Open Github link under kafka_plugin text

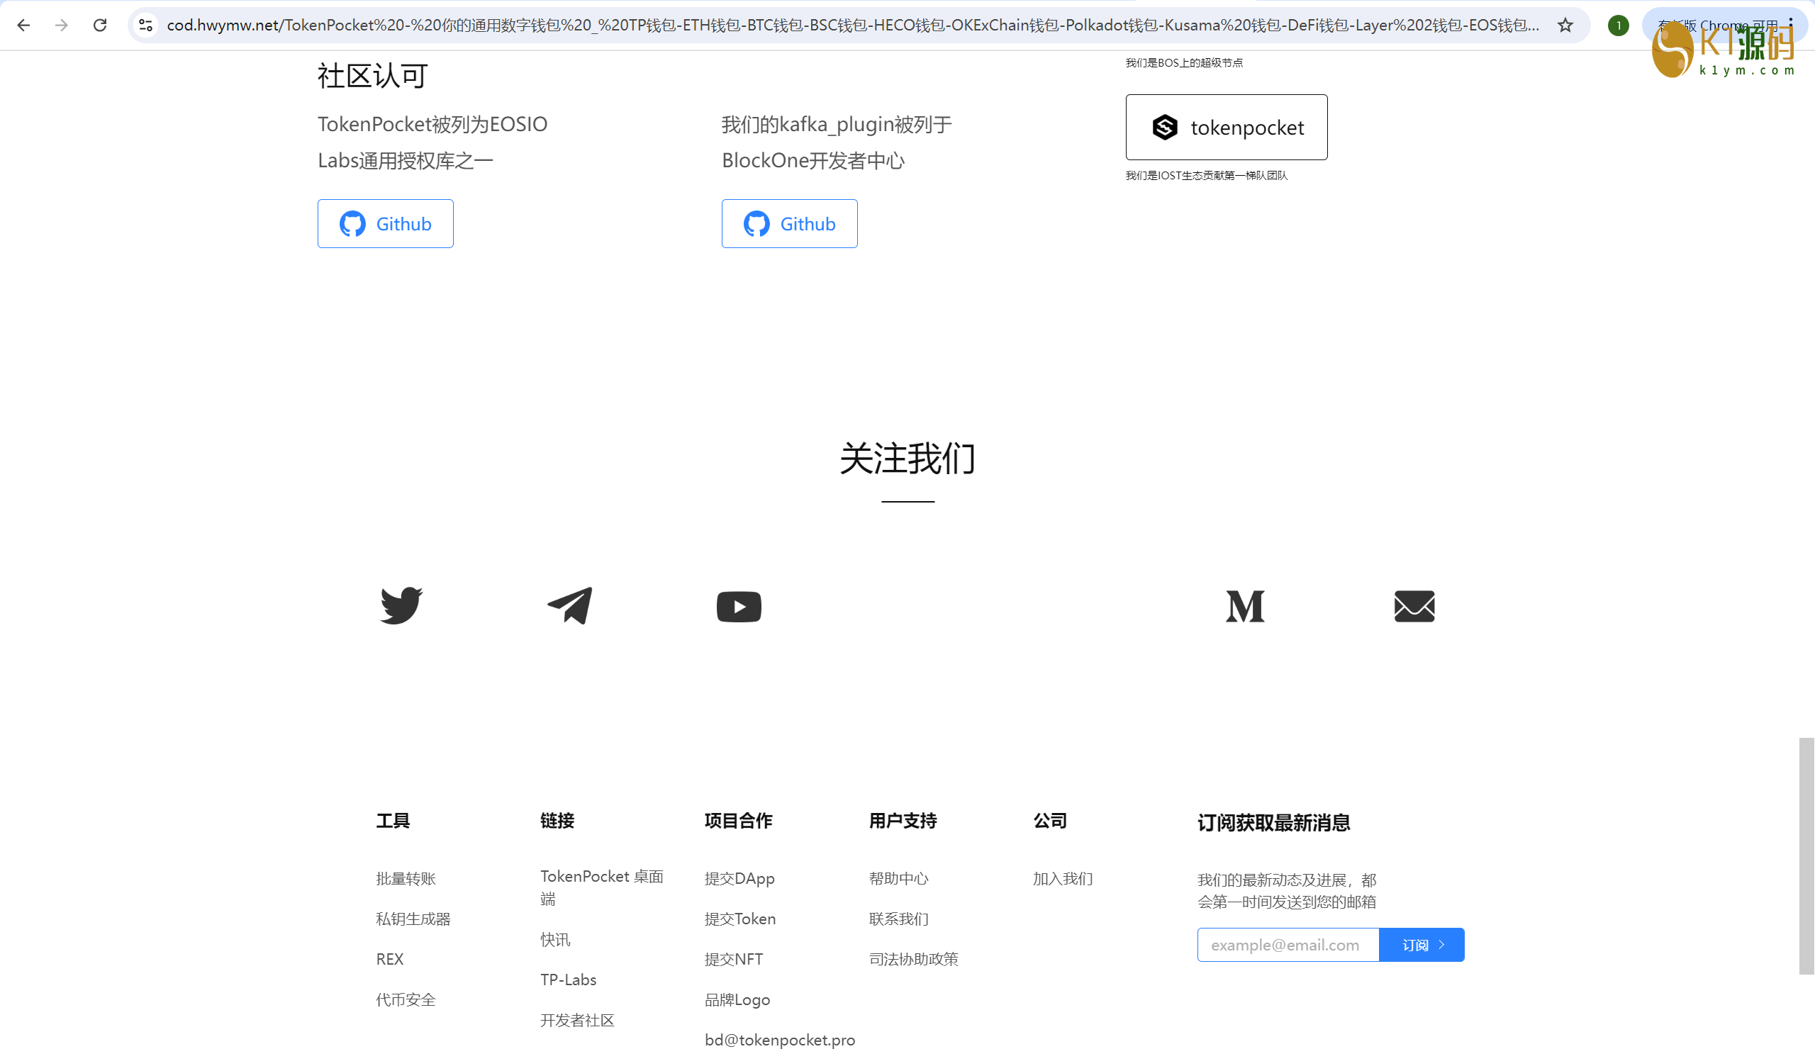coord(789,224)
